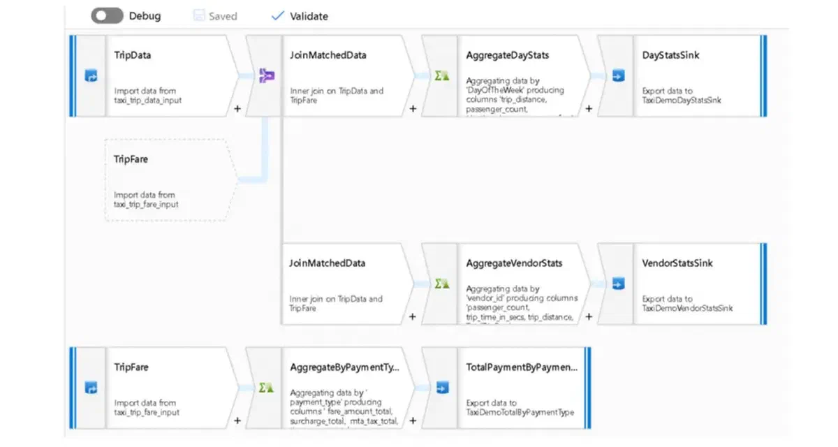The height and width of the screenshot is (447, 838).
Task: Add a transformation after AggregateVendorStats
Action: click(589, 316)
